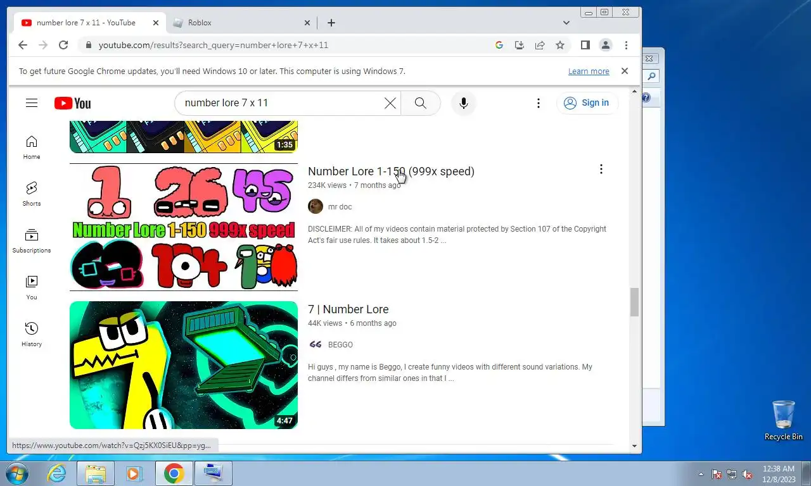Bookmark this tab with star icon

tap(560, 45)
